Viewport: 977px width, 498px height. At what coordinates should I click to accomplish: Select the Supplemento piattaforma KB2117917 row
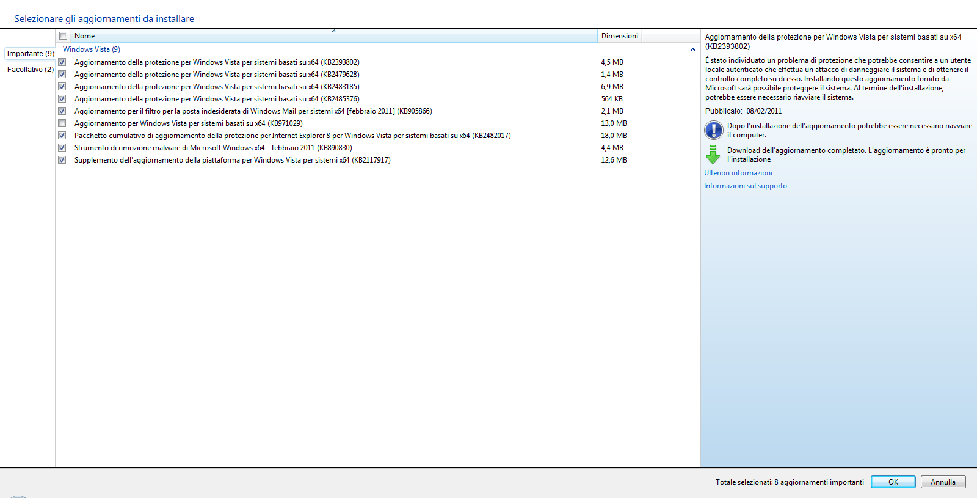378,160
